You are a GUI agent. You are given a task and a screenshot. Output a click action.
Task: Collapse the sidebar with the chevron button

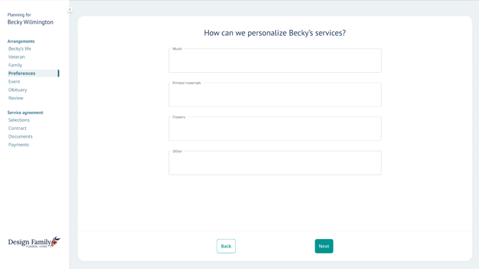coord(69,10)
